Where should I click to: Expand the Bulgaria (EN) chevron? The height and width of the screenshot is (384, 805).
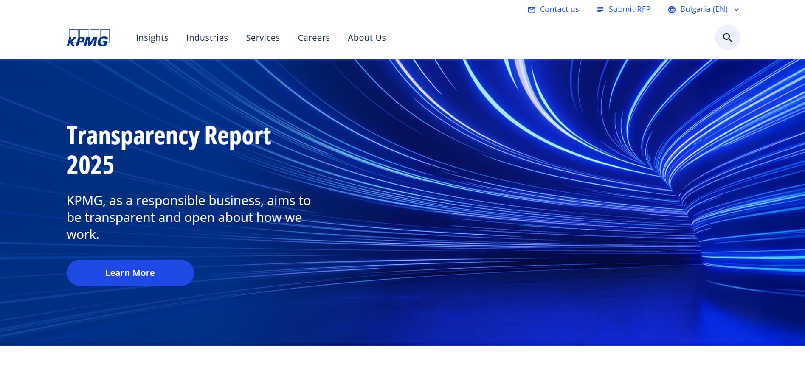pyautogui.click(x=736, y=10)
